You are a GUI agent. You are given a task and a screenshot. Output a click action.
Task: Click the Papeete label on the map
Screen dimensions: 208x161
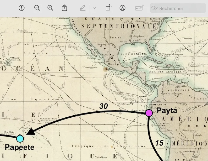(20, 147)
